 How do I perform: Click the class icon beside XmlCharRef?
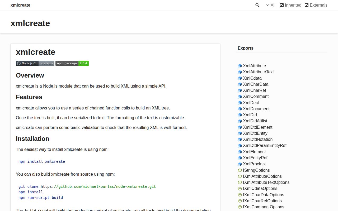240,90
